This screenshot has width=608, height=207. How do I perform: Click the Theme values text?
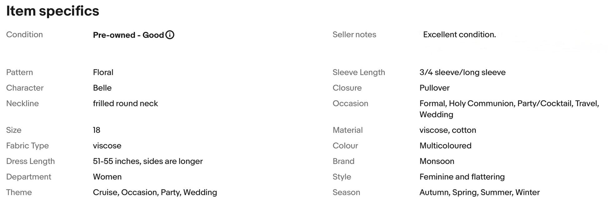coord(155,192)
